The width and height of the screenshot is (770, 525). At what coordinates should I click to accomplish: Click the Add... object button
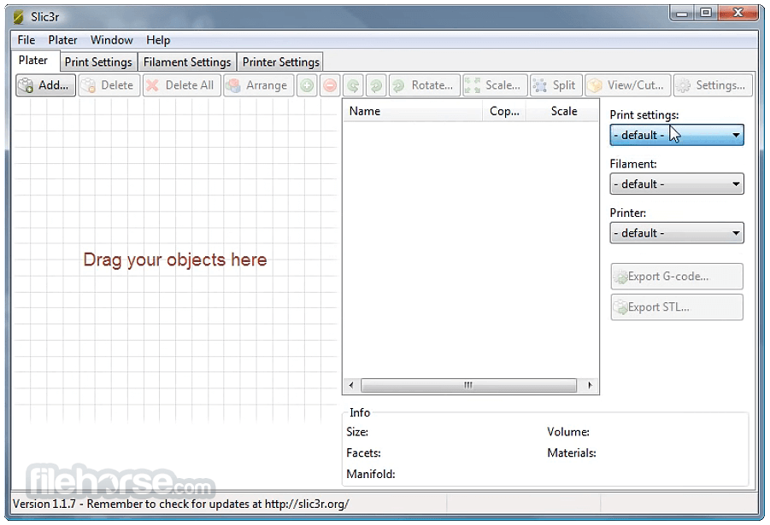pos(45,85)
